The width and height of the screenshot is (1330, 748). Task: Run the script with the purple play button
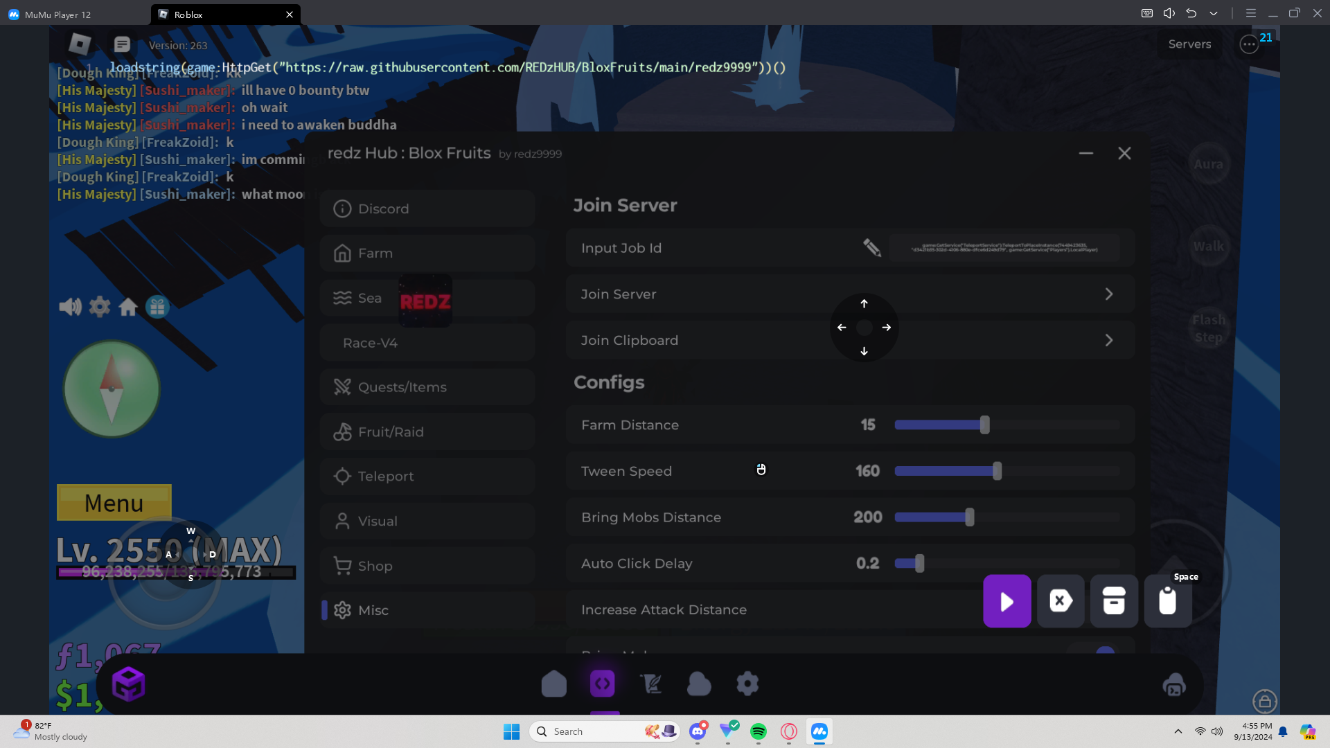1007,601
